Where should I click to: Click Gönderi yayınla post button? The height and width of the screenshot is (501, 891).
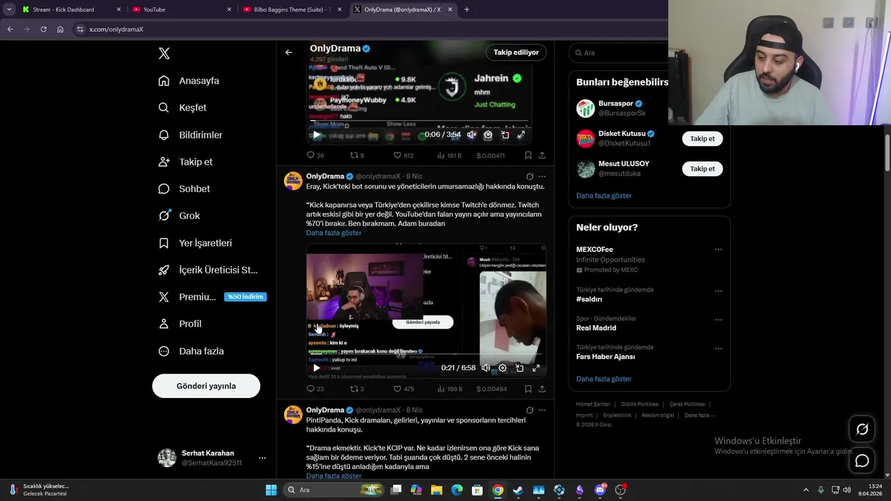click(206, 385)
